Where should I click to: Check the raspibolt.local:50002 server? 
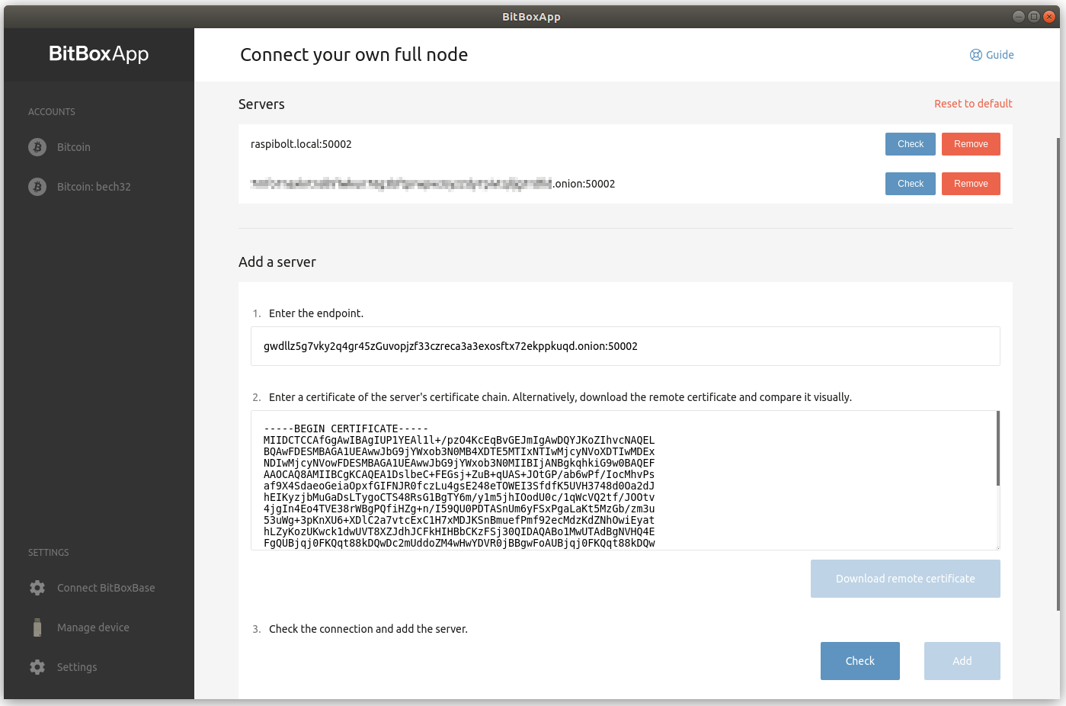911,144
